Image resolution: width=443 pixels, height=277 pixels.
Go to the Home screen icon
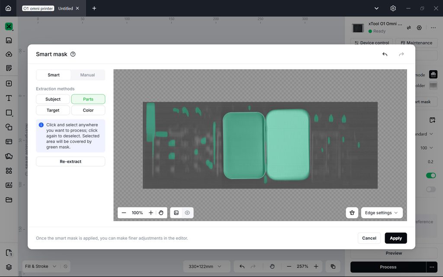click(8, 8)
